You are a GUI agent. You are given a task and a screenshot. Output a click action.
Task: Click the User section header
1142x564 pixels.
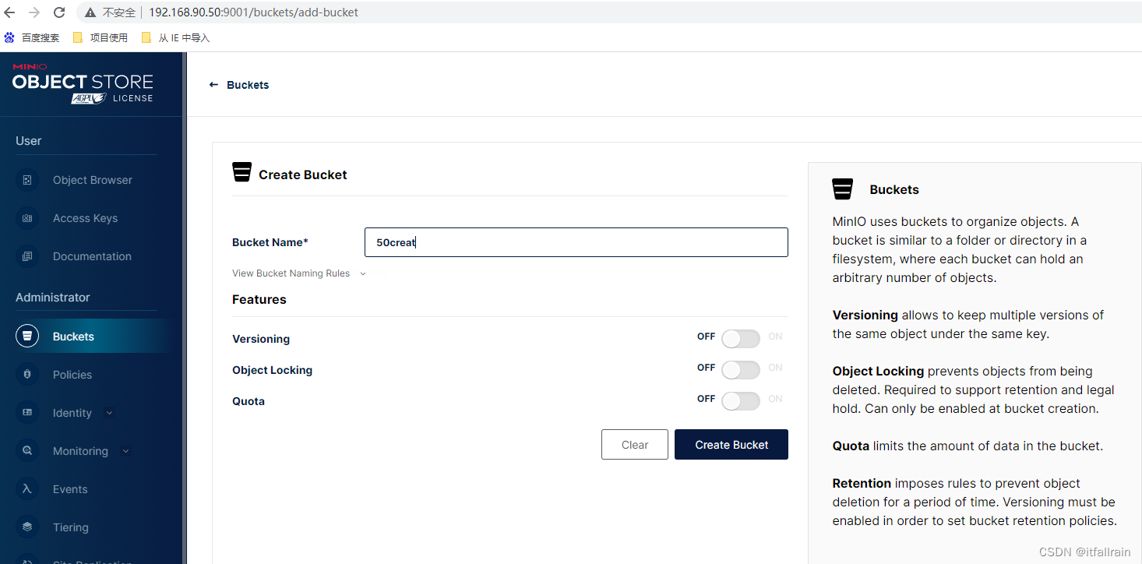(29, 141)
